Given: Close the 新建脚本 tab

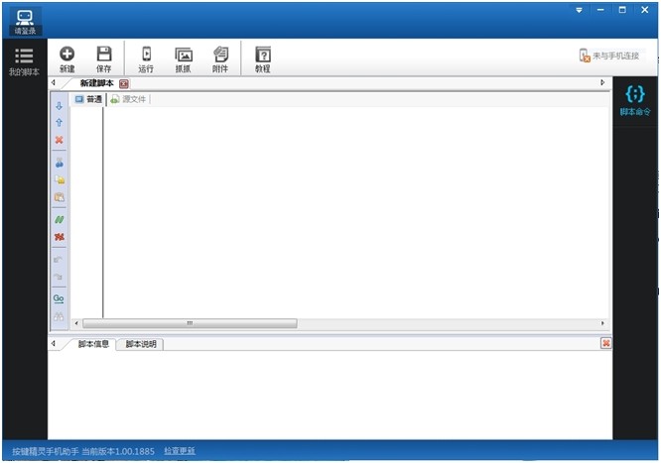Looking at the screenshot, I should (x=123, y=84).
